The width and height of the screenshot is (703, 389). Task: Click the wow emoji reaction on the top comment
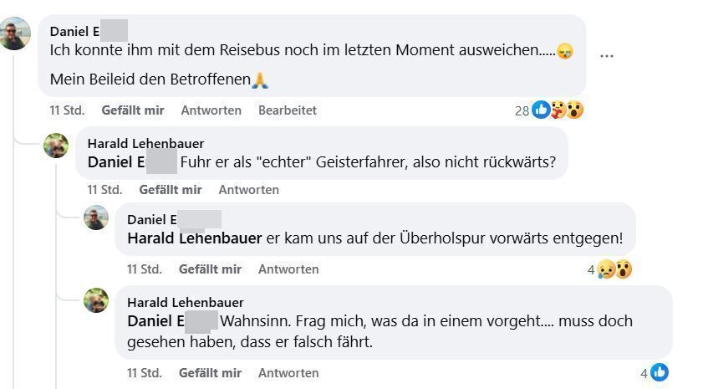pos(574,110)
